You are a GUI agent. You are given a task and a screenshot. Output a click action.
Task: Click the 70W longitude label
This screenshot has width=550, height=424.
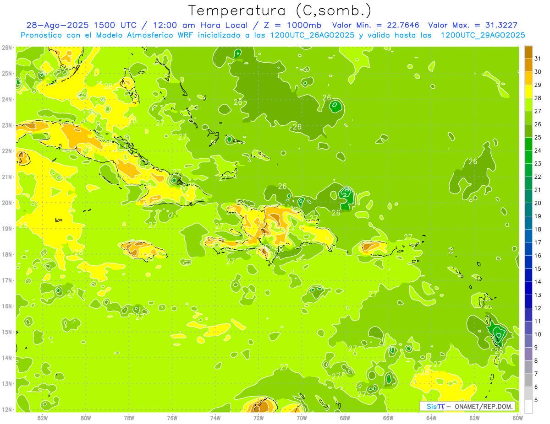pos(302,418)
